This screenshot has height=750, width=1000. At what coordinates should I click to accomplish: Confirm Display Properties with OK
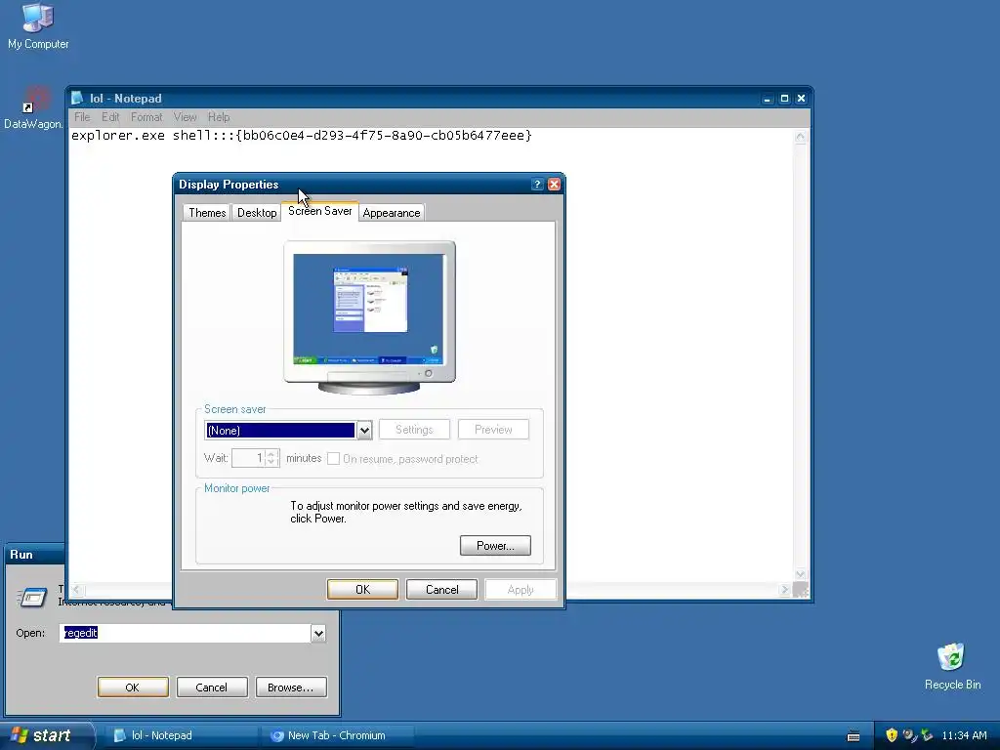[x=363, y=590]
